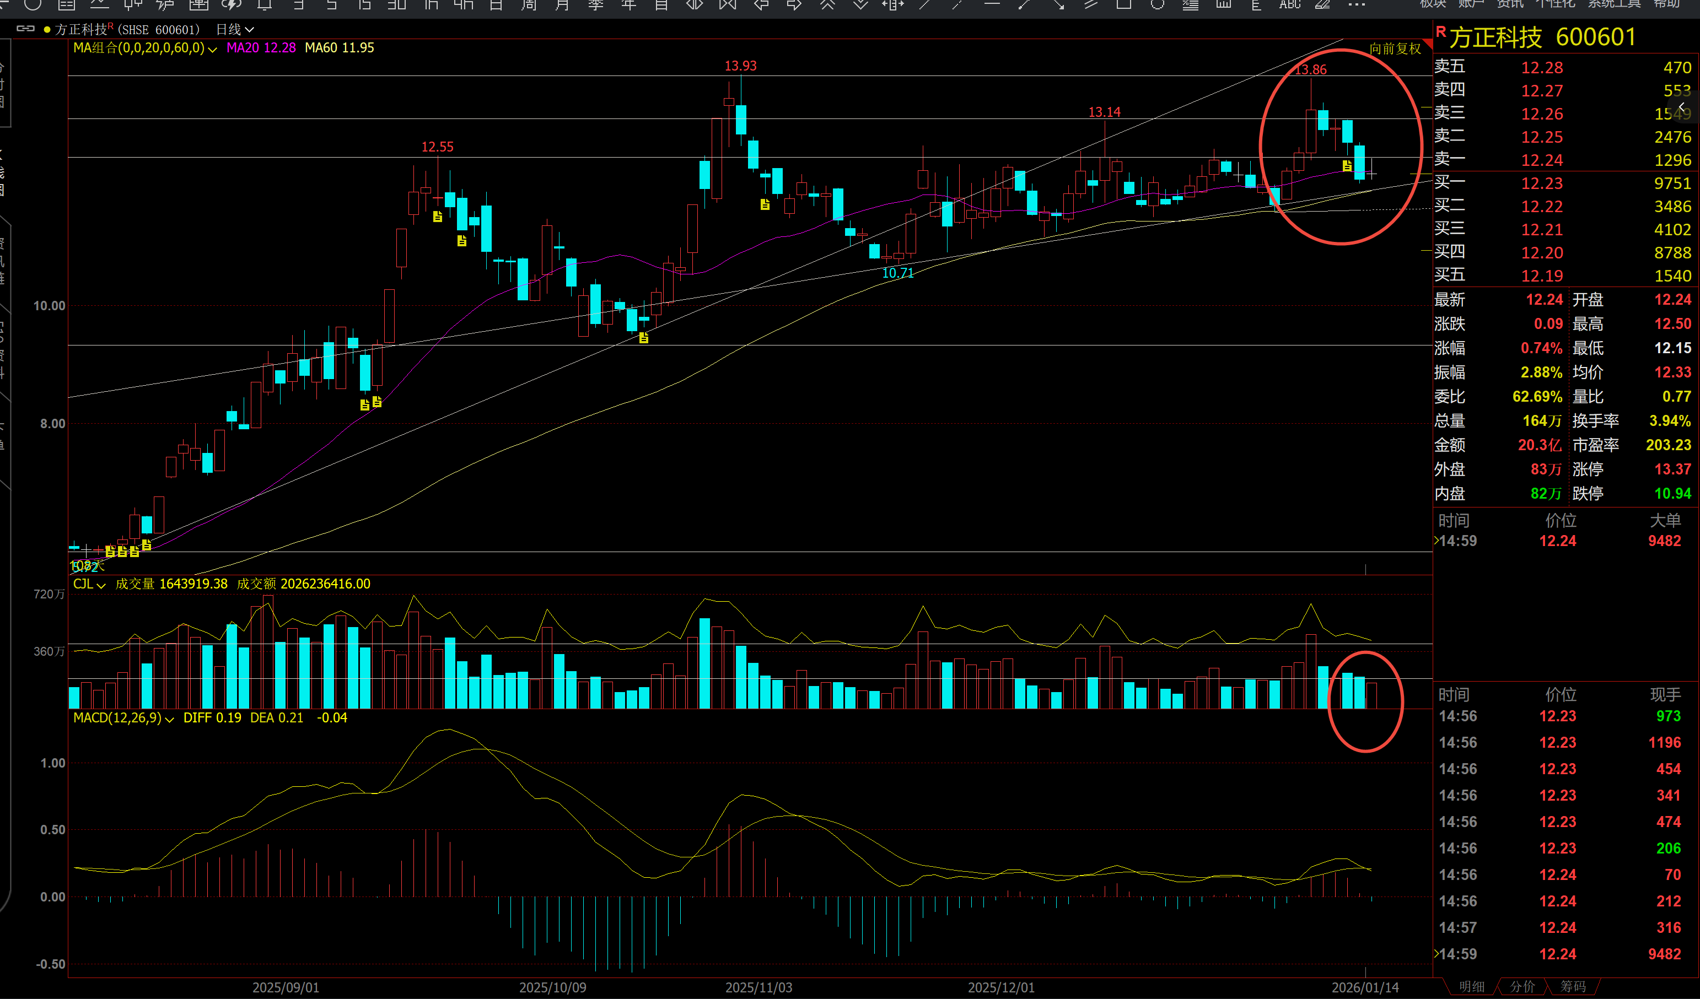1700x999 pixels.
Task: Switch chart to monthly period (月) icon
Action: (x=562, y=5)
